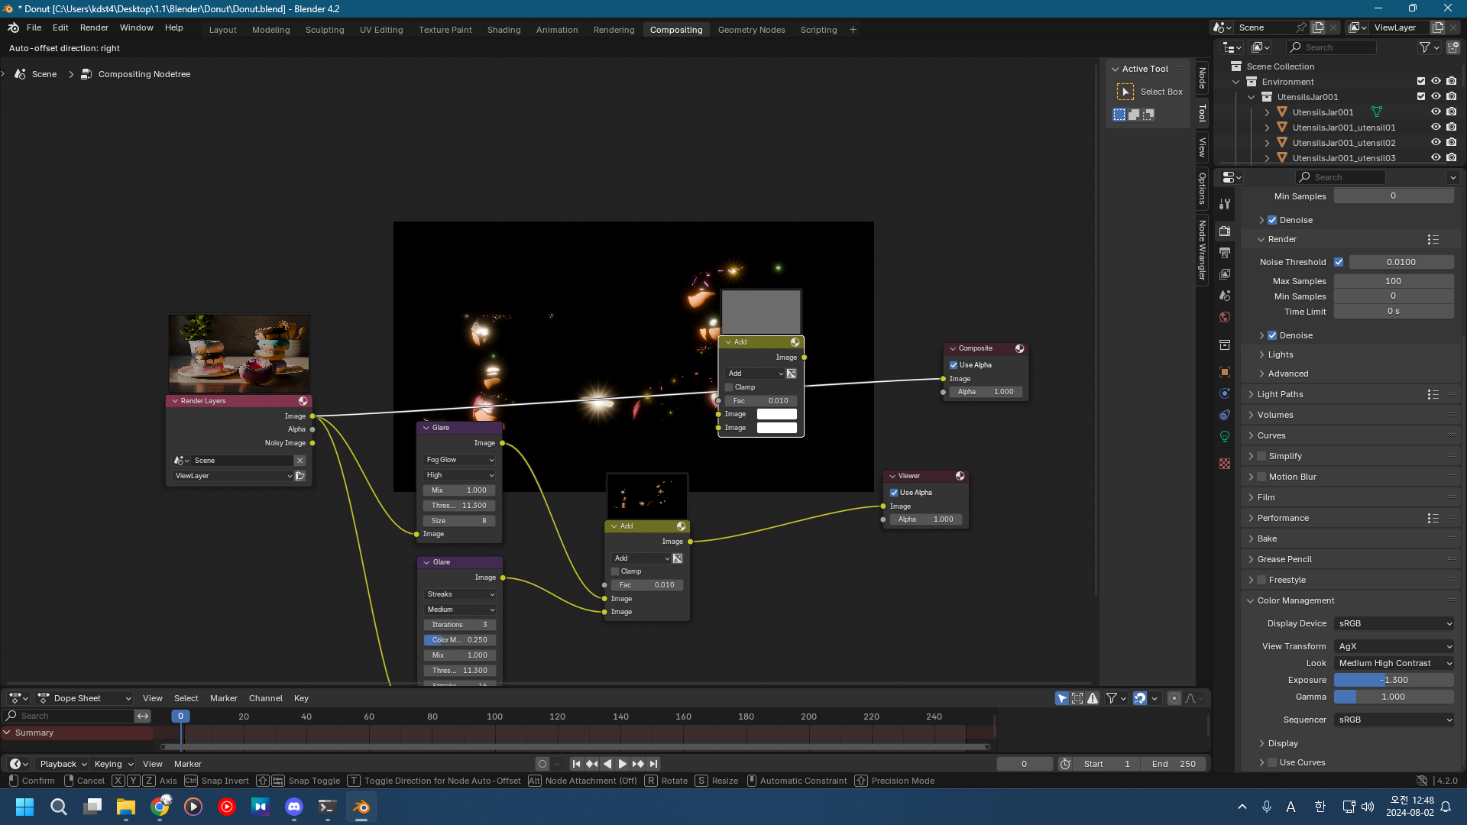Image resolution: width=1467 pixels, height=825 pixels.
Task: Click the Render presets list icon
Action: click(x=1433, y=240)
